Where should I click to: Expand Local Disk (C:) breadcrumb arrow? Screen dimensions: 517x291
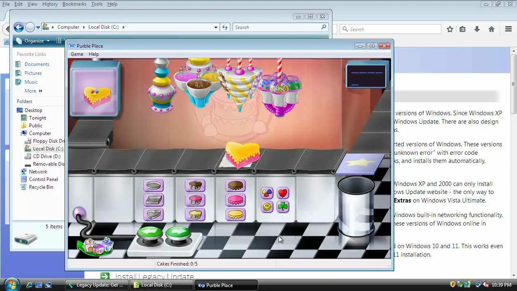(123, 27)
